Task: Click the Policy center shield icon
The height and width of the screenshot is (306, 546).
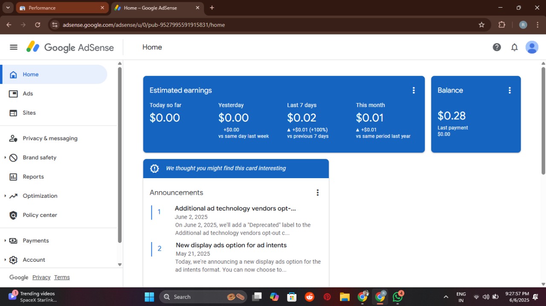Action: pos(13,215)
